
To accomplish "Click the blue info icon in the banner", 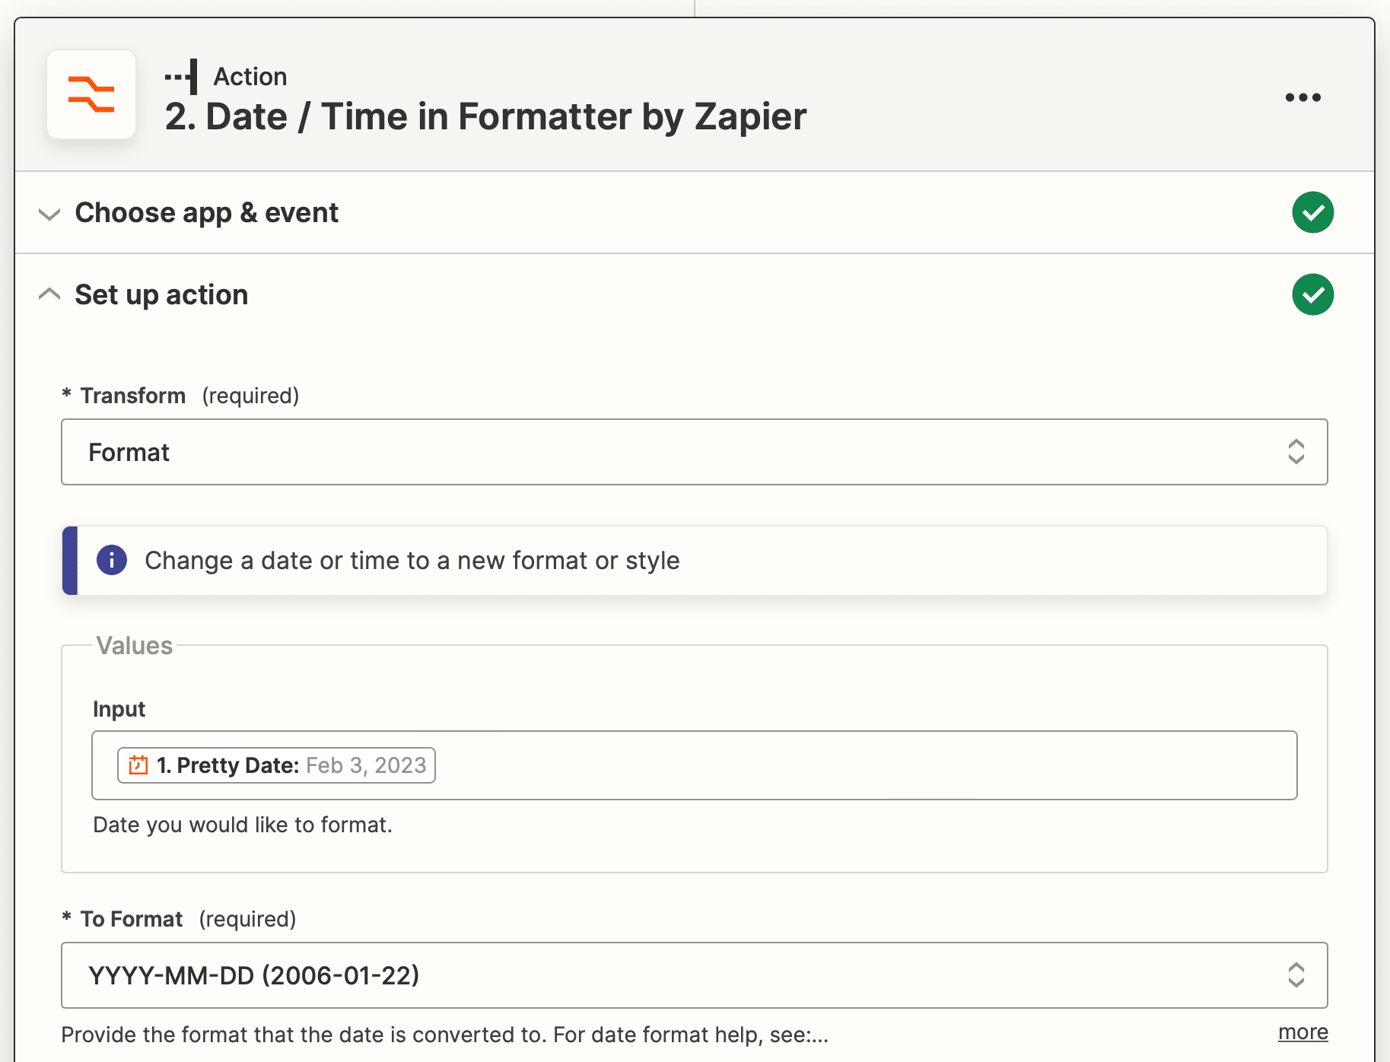I will [x=112, y=561].
